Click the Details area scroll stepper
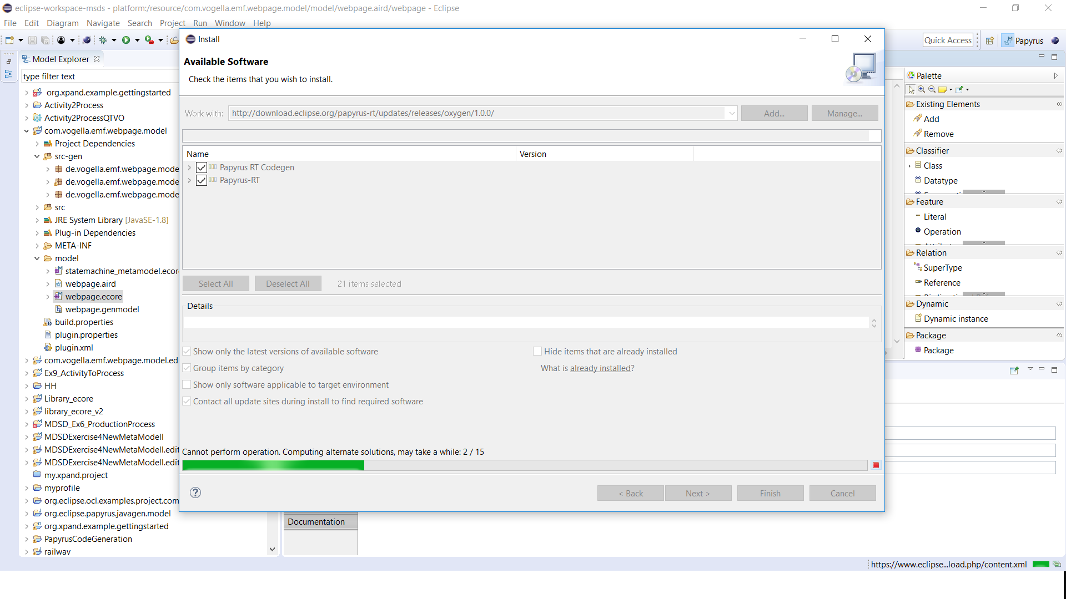 (874, 323)
